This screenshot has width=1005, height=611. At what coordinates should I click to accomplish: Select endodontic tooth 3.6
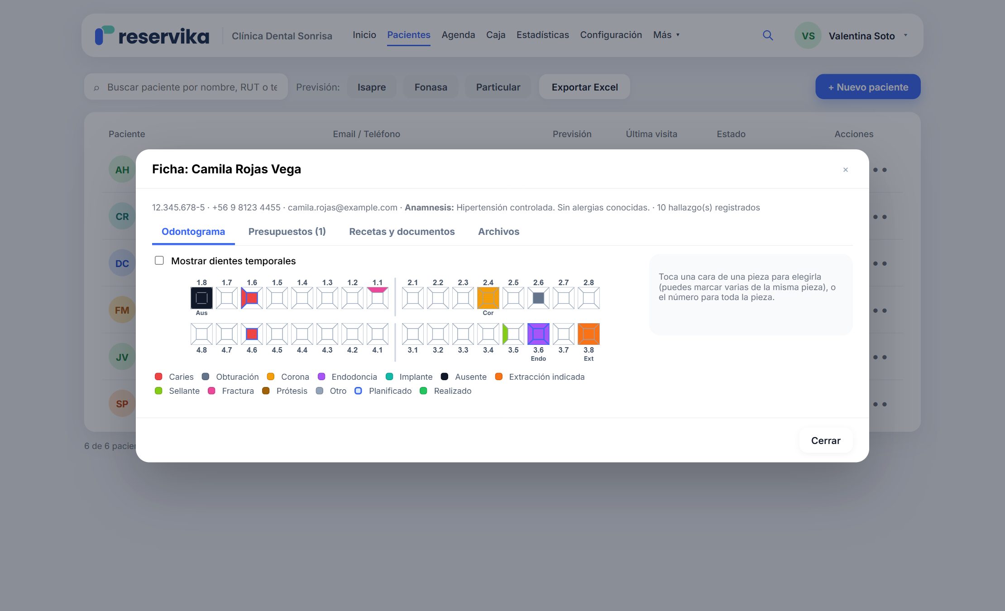[x=538, y=334]
